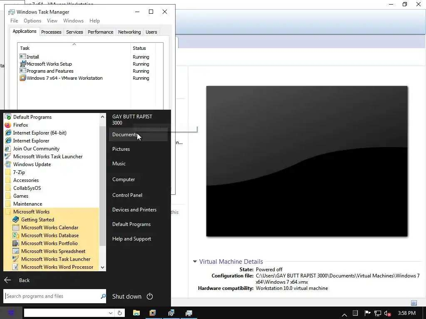The width and height of the screenshot is (426, 319).
Task: Click the virtual machine screen thumbnail
Action: pyautogui.click(x=307, y=161)
